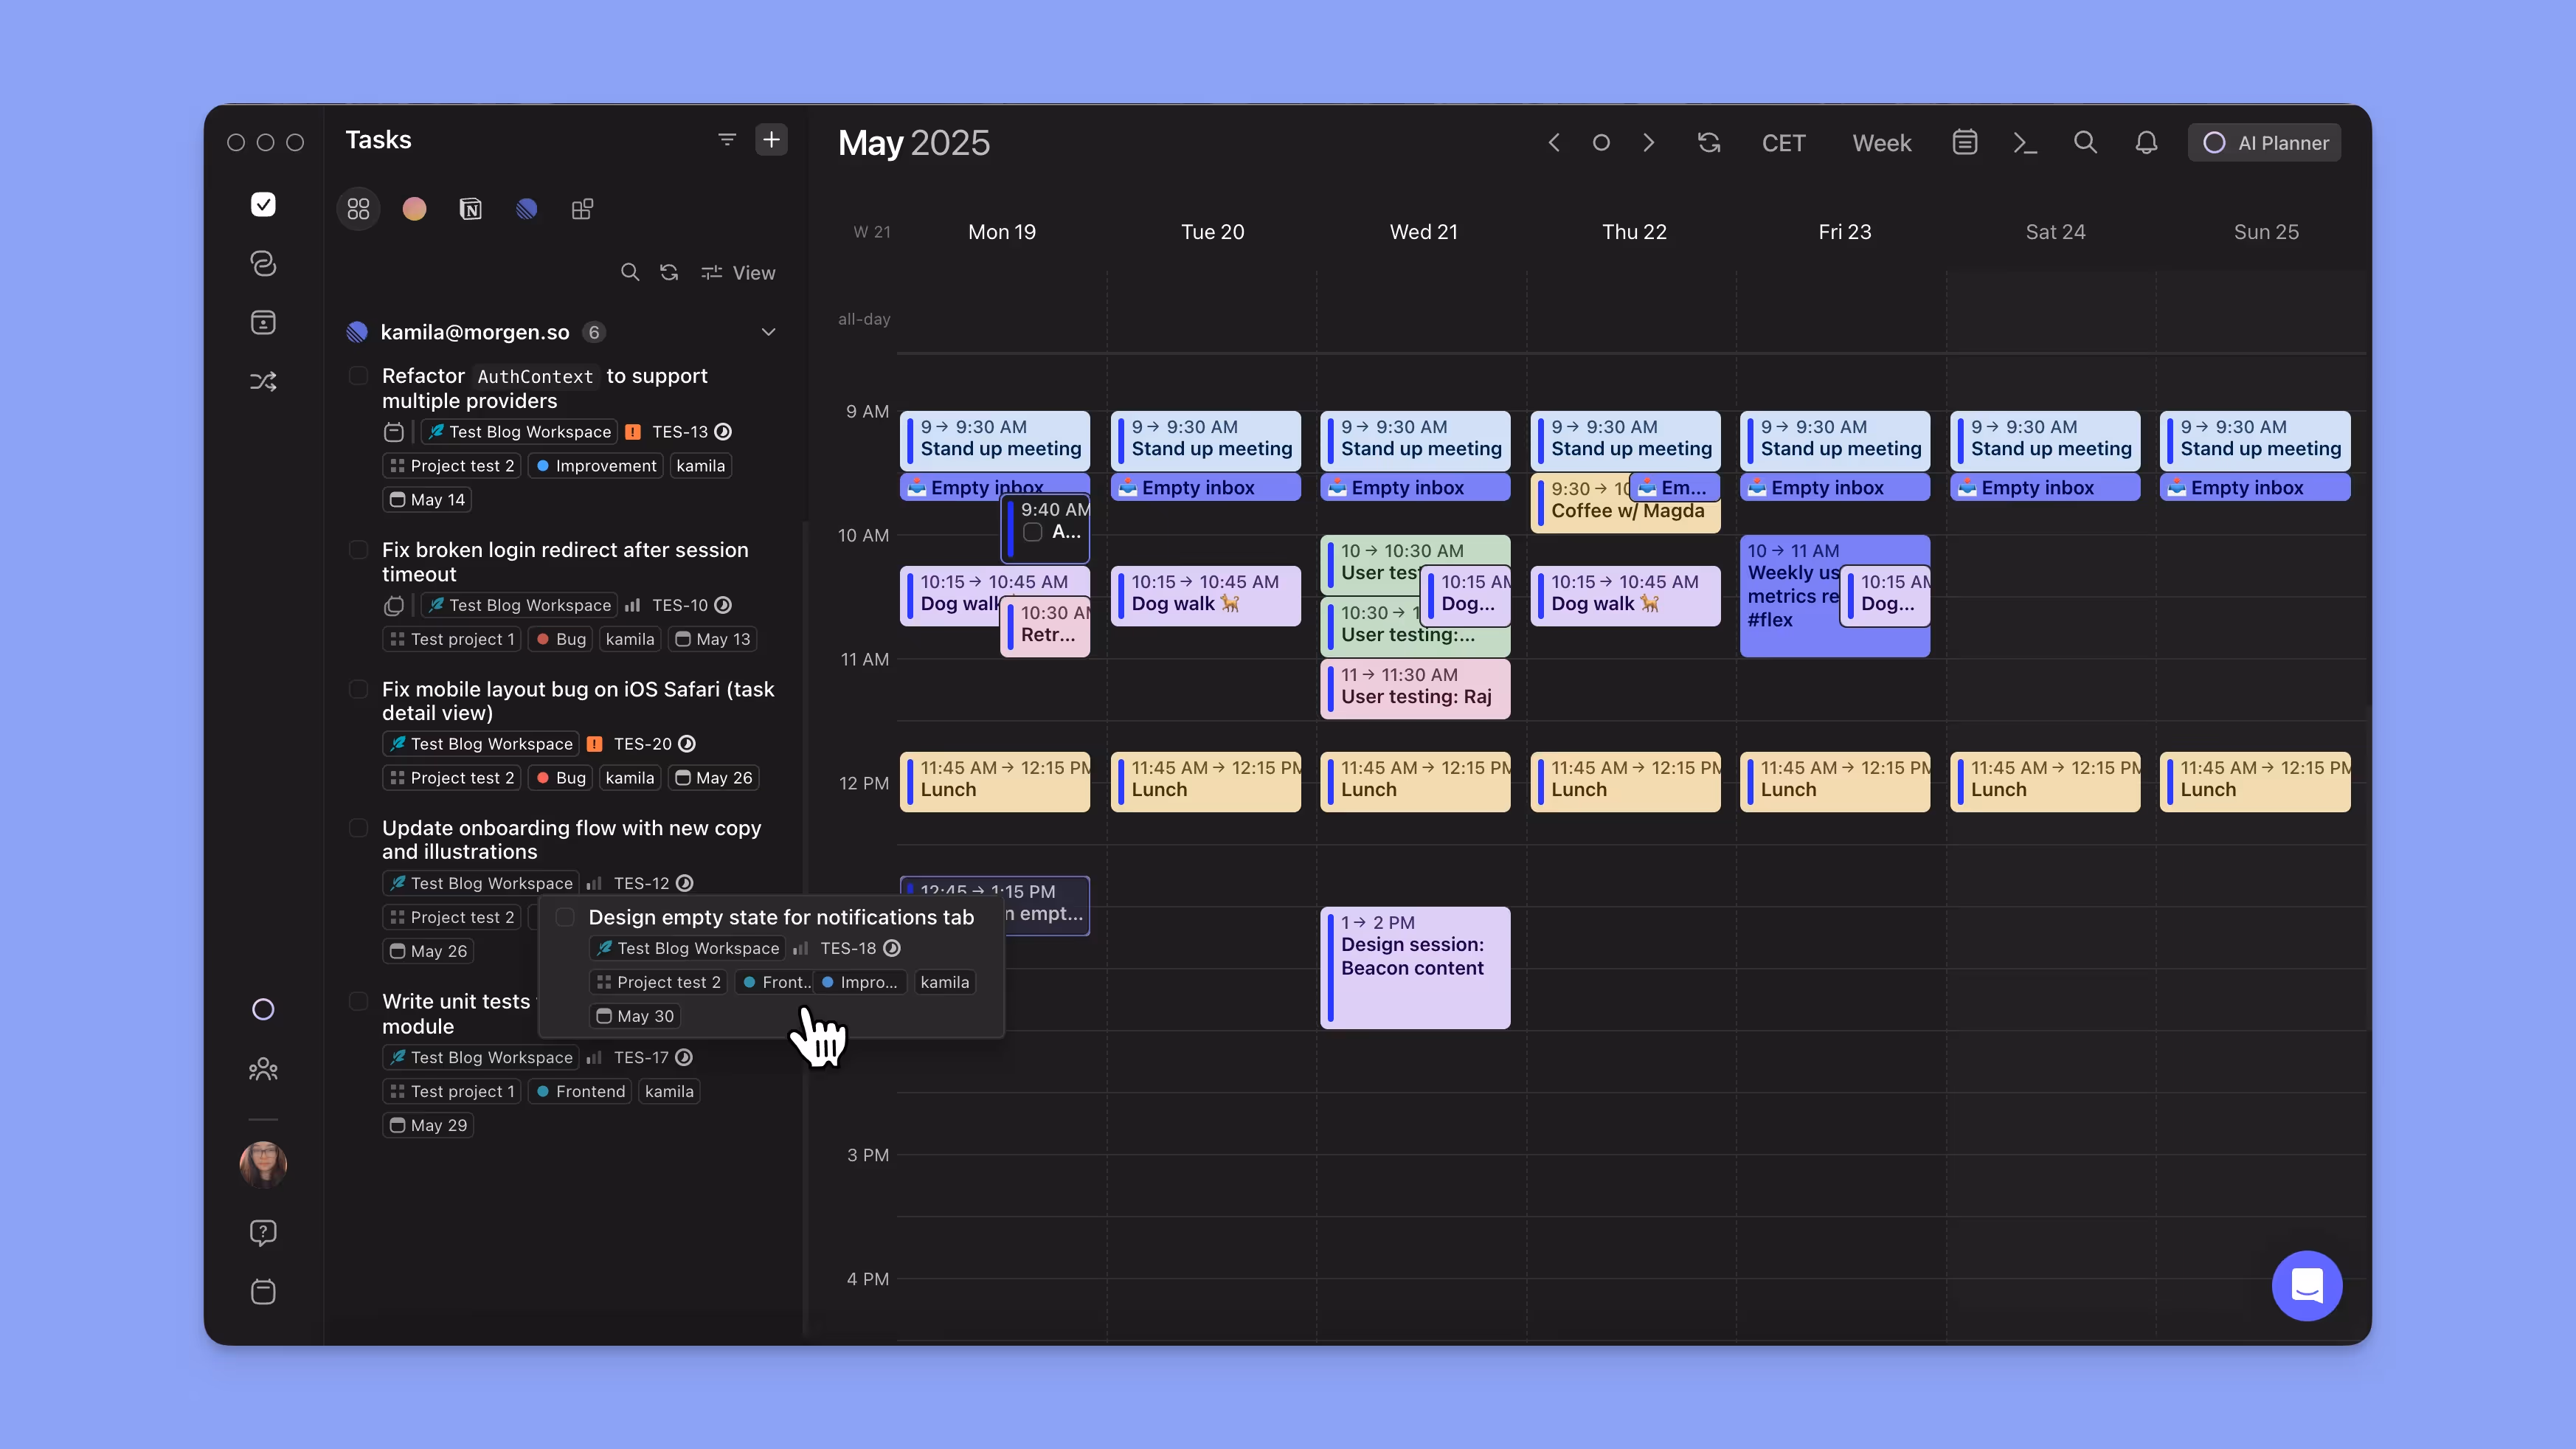The width and height of the screenshot is (2576, 1449).
Task: Select the shuffle icon in left sidebar
Action: pyautogui.click(x=263, y=381)
